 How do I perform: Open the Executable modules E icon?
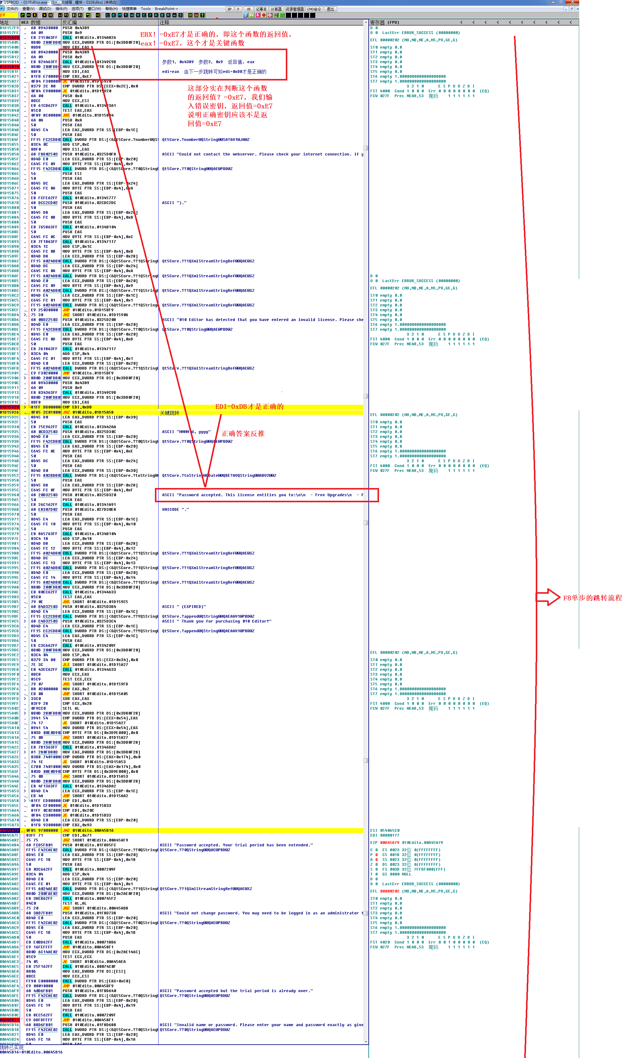click(114, 15)
